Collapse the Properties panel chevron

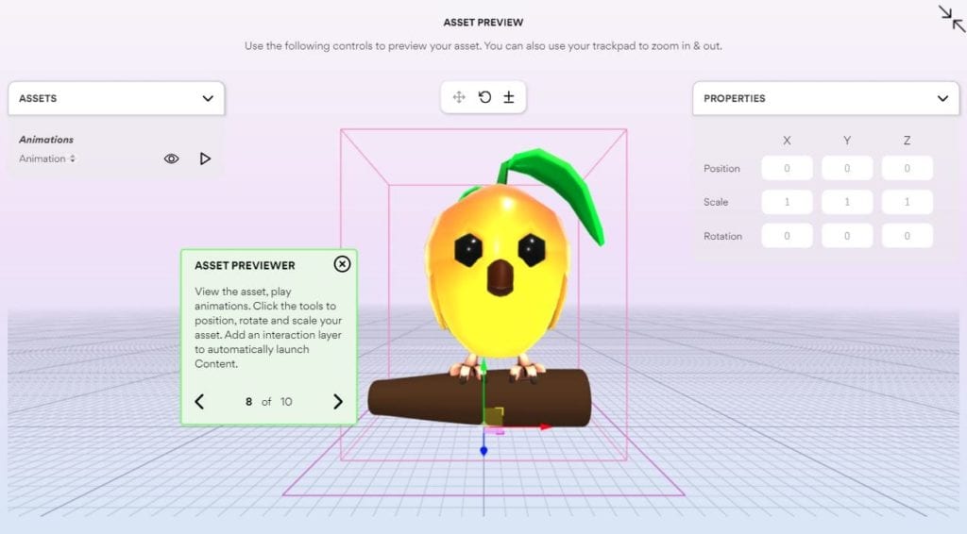click(942, 98)
